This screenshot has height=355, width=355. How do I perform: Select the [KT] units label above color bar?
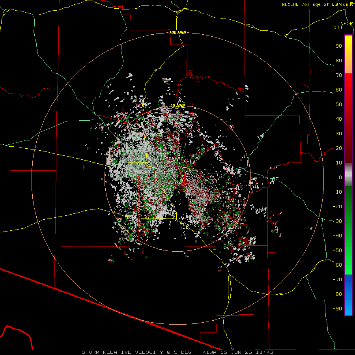click(x=336, y=27)
